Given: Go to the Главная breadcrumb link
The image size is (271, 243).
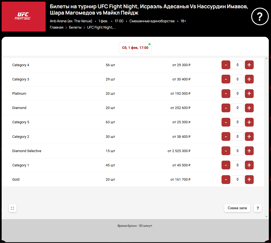Looking at the screenshot, I should (x=57, y=27).
